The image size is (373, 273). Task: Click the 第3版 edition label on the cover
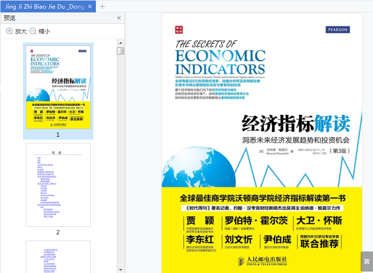[340, 151]
